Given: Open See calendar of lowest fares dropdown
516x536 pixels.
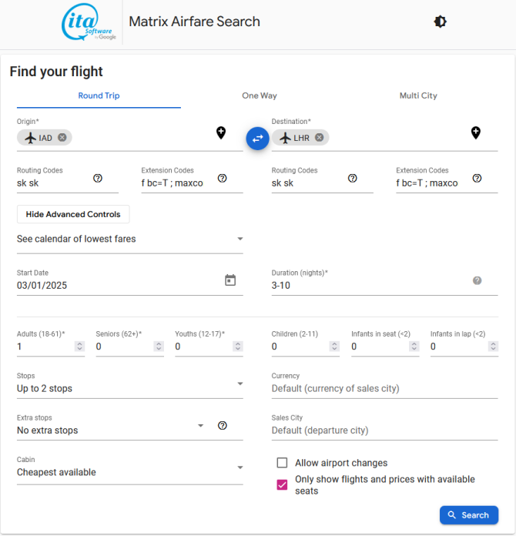Looking at the screenshot, I should coord(130,239).
